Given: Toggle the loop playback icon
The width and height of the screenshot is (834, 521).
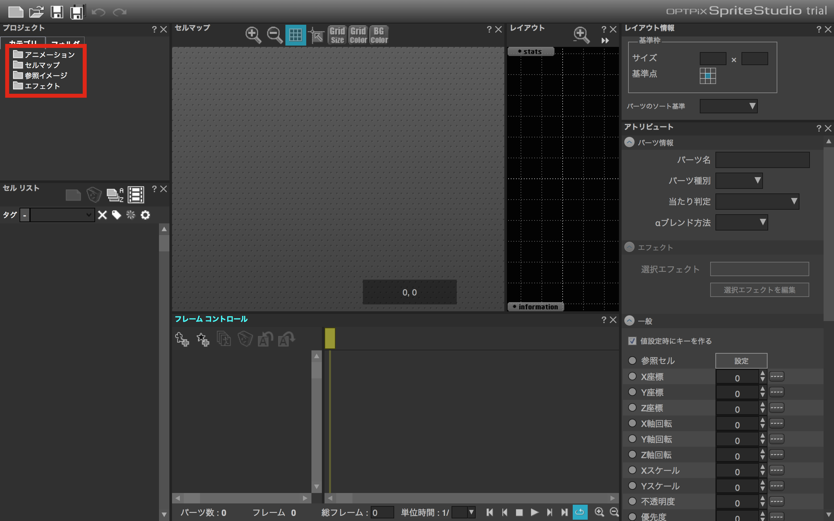Looking at the screenshot, I should coord(580,512).
